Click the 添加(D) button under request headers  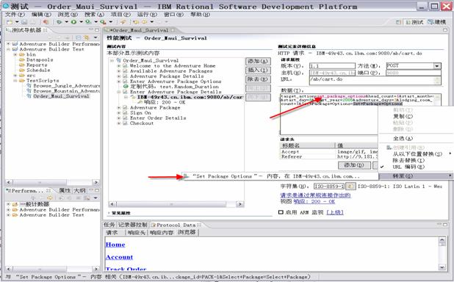coord(354,165)
